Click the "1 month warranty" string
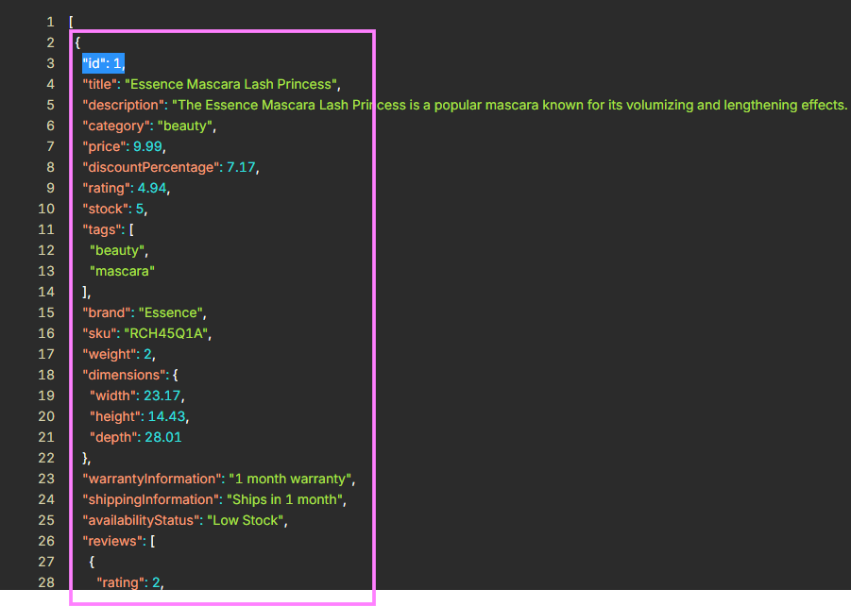851x606 pixels. click(290, 480)
